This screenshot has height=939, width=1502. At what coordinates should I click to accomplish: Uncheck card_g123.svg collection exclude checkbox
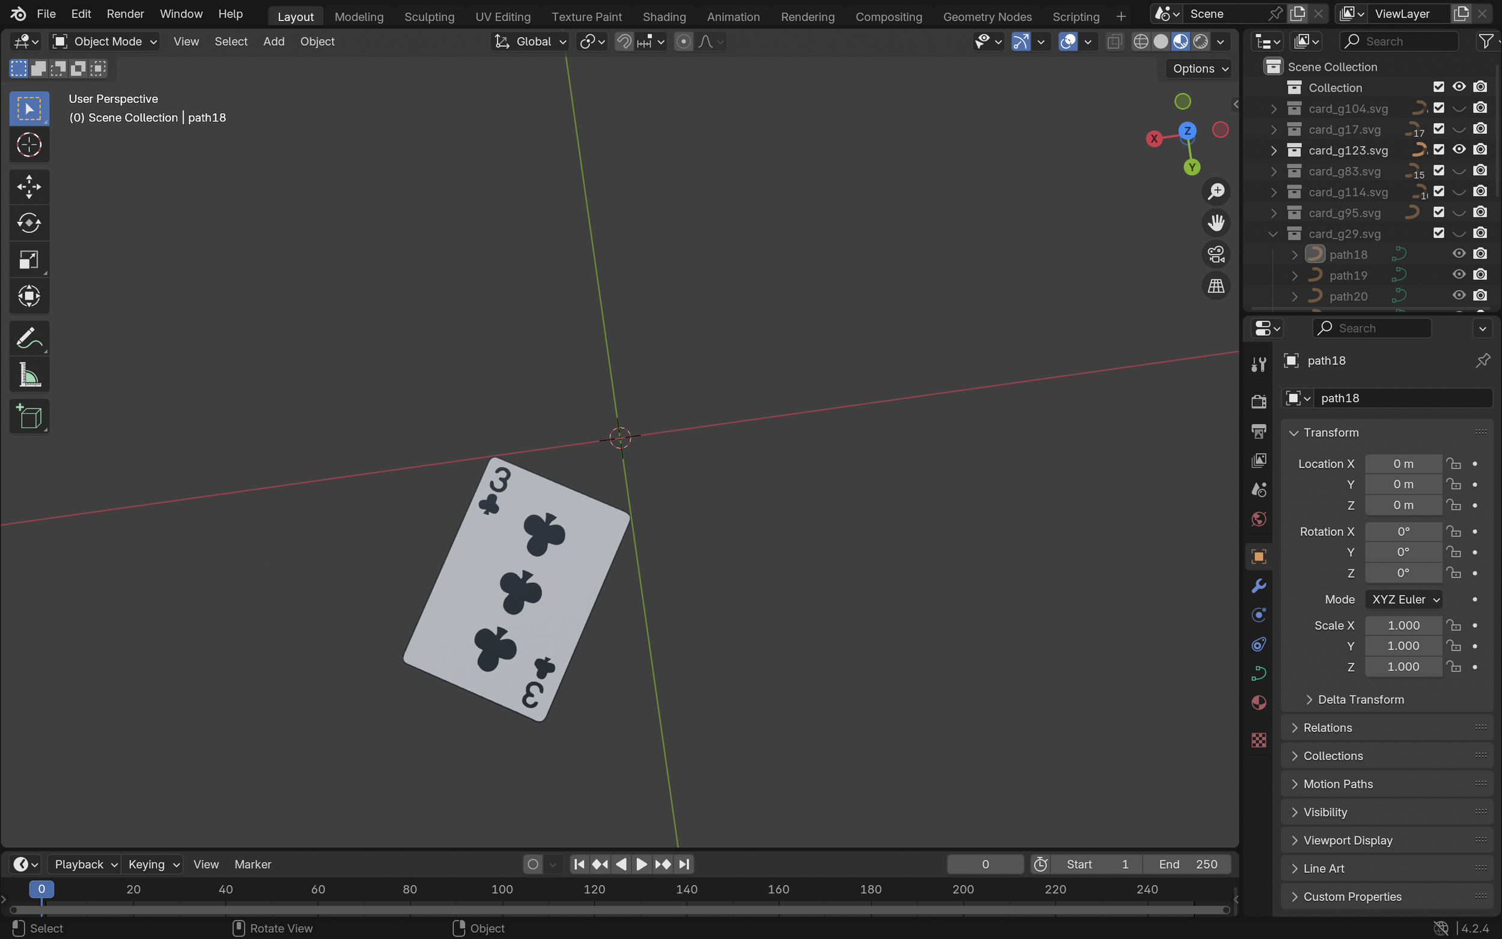click(1438, 150)
